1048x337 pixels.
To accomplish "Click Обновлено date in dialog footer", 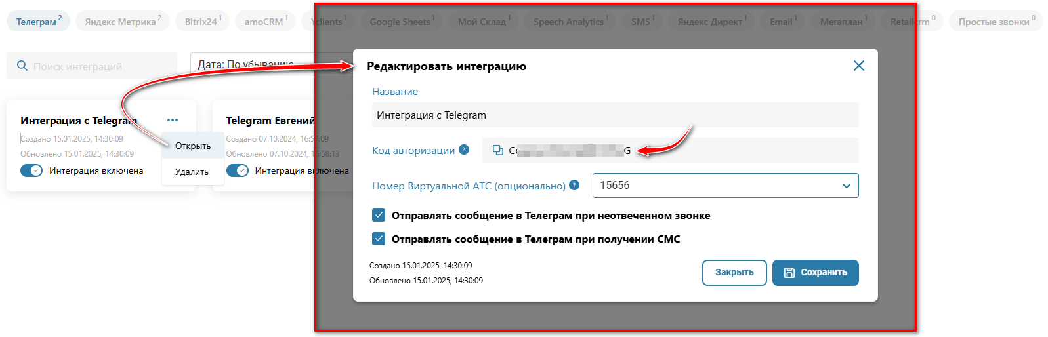I will pyautogui.click(x=426, y=280).
